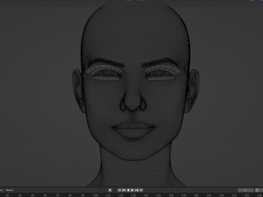
Task: Click frame 100 on timeline ruler
Action: point(95,195)
